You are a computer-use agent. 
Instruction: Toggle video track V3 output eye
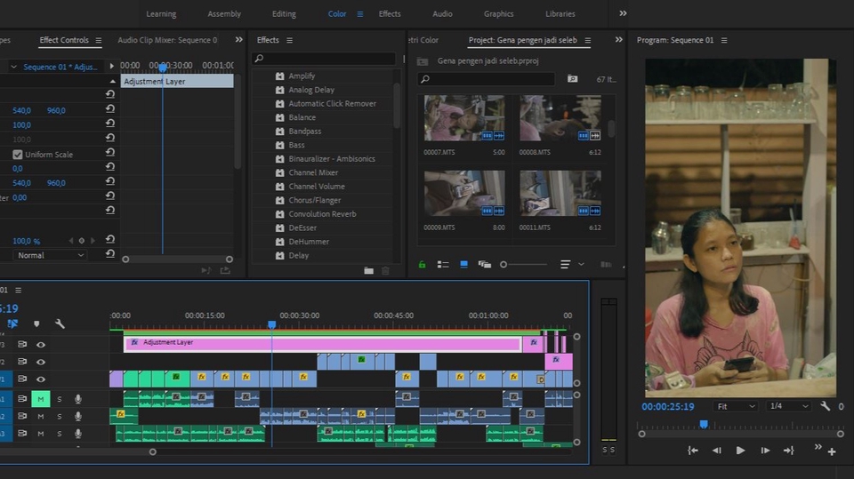tap(41, 345)
